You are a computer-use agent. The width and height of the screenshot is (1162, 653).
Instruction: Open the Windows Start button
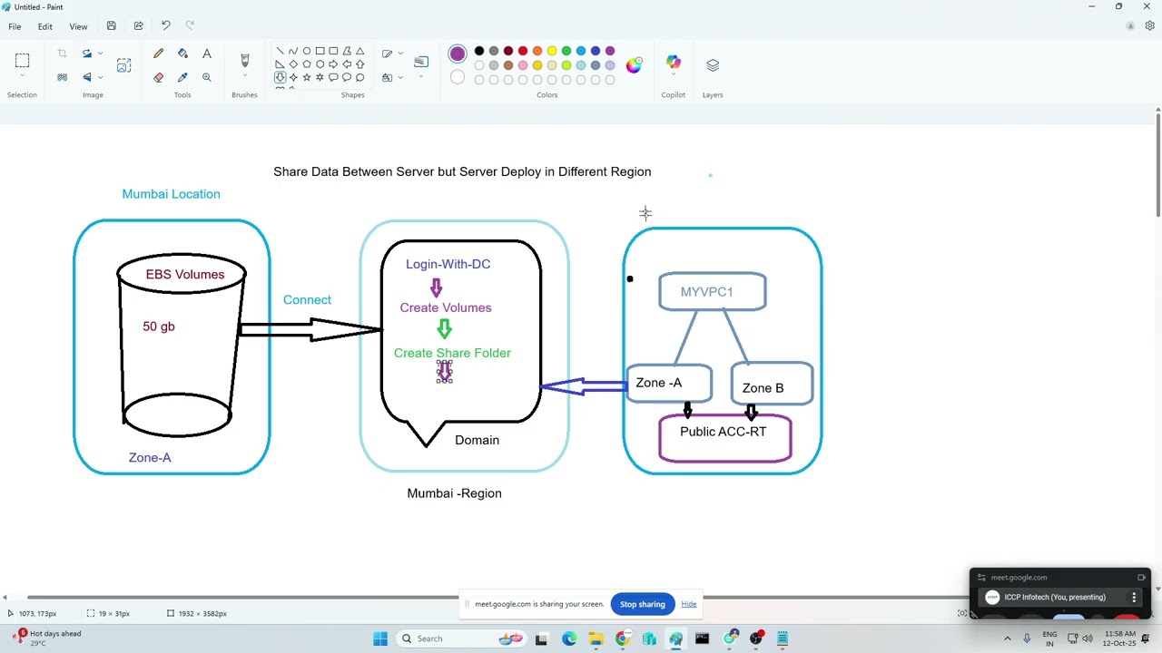click(x=380, y=638)
